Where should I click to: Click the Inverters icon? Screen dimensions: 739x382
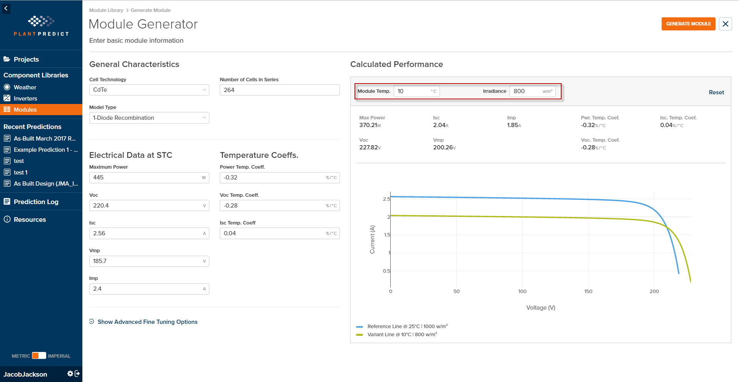(7, 98)
